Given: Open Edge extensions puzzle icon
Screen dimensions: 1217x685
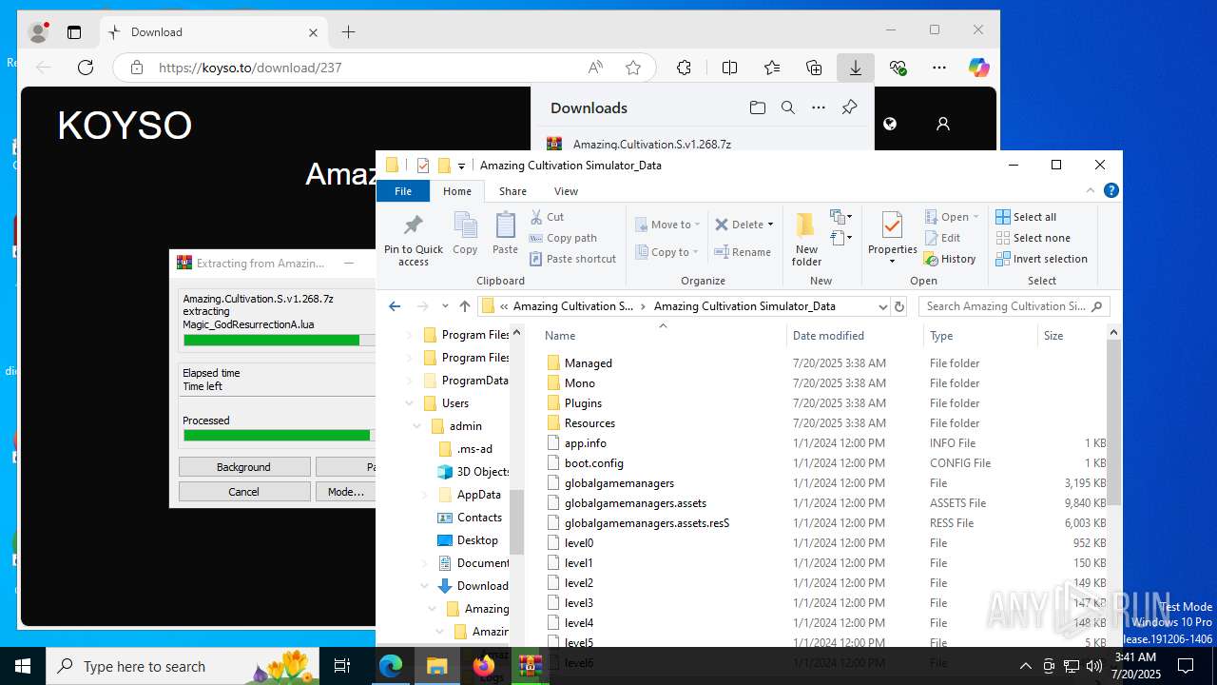Looking at the screenshot, I should [x=684, y=68].
